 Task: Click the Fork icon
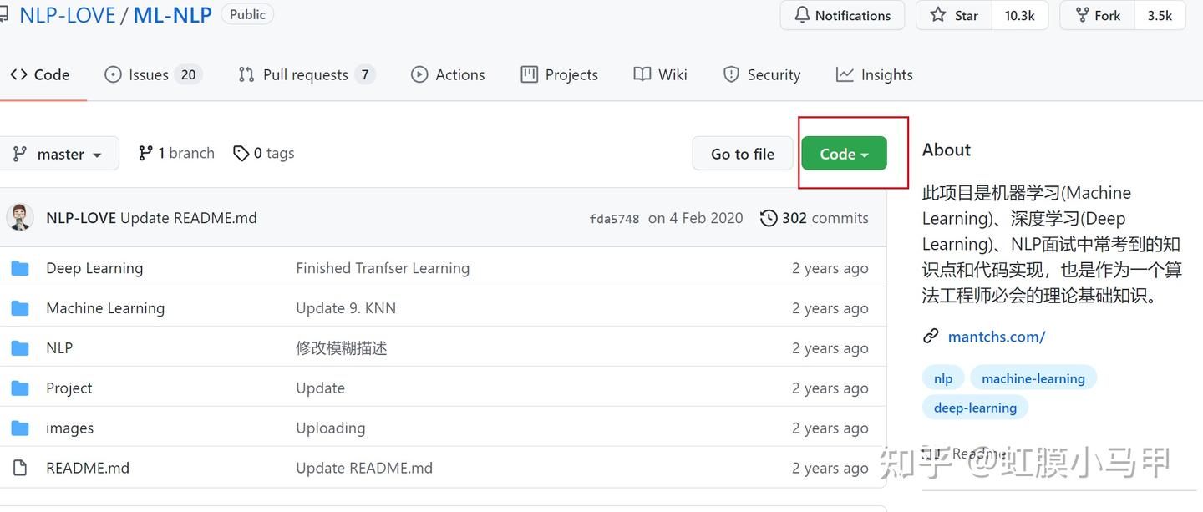tap(1082, 15)
